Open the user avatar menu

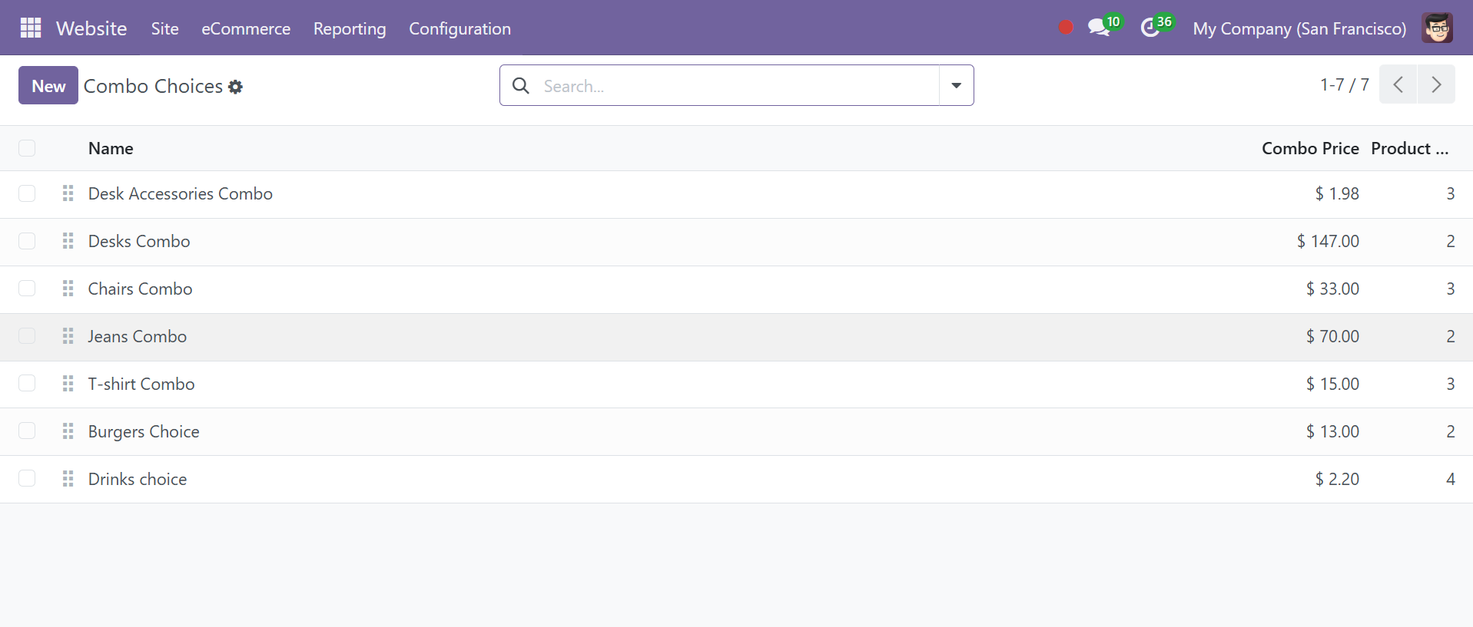coord(1437,28)
